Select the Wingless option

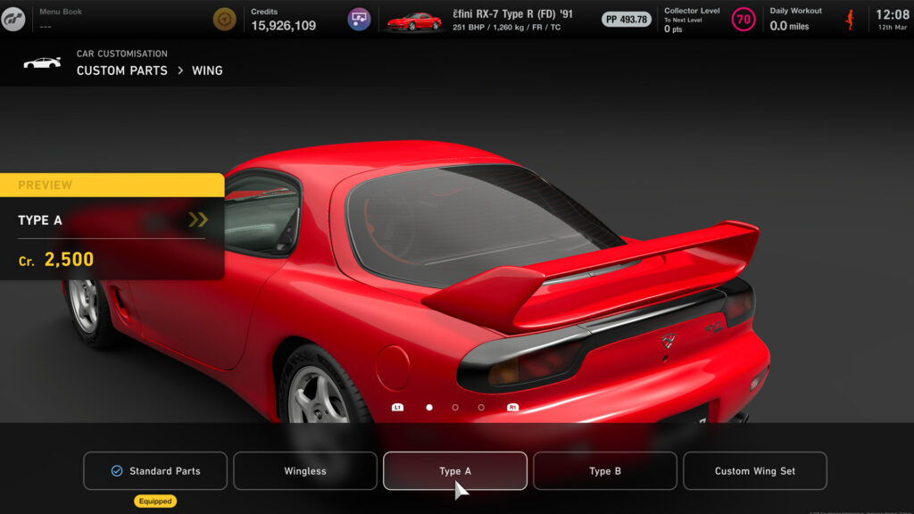(x=305, y=471)
